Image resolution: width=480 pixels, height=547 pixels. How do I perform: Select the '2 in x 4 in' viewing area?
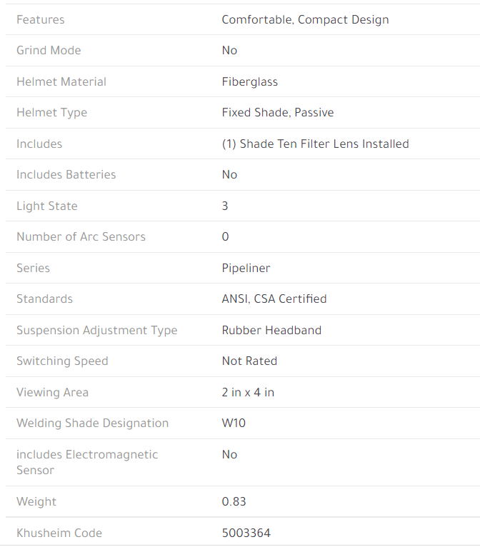click(248, 393)
